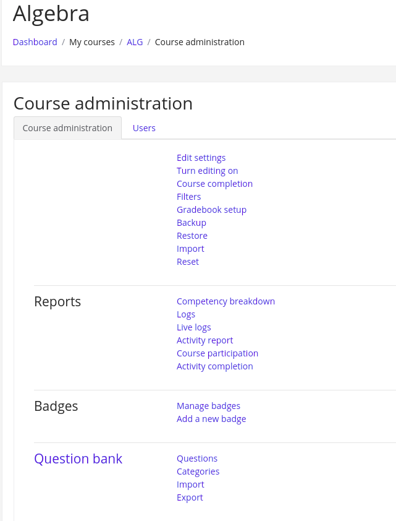
Task: Open Live logs report
Action: pos(193,327)
